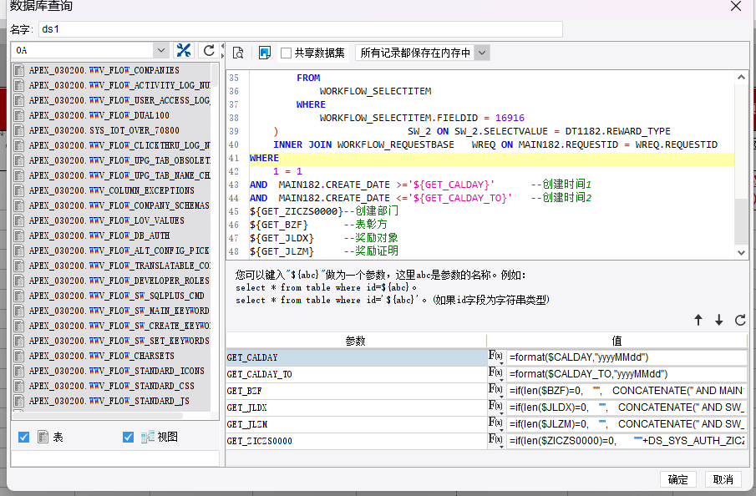This screenshot has width=756, height=496.
Task: Click the table list horizontal scrollbar
Action: (99, 416)
